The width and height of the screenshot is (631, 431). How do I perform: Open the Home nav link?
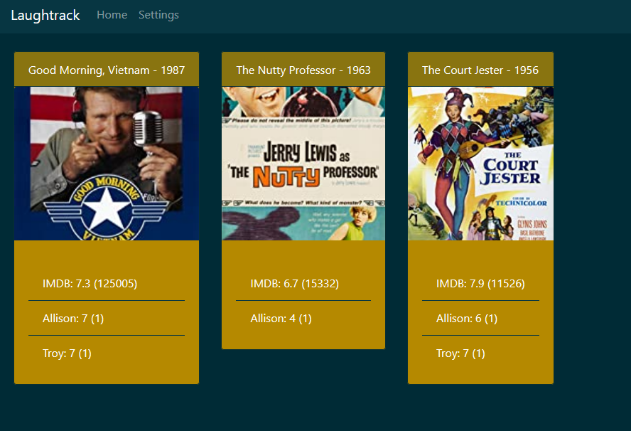point(112,15)
